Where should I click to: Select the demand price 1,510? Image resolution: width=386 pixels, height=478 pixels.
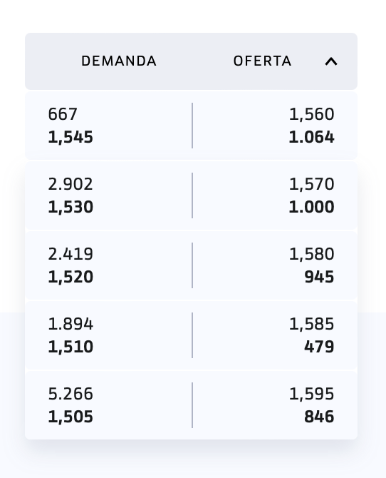[71, 347]
